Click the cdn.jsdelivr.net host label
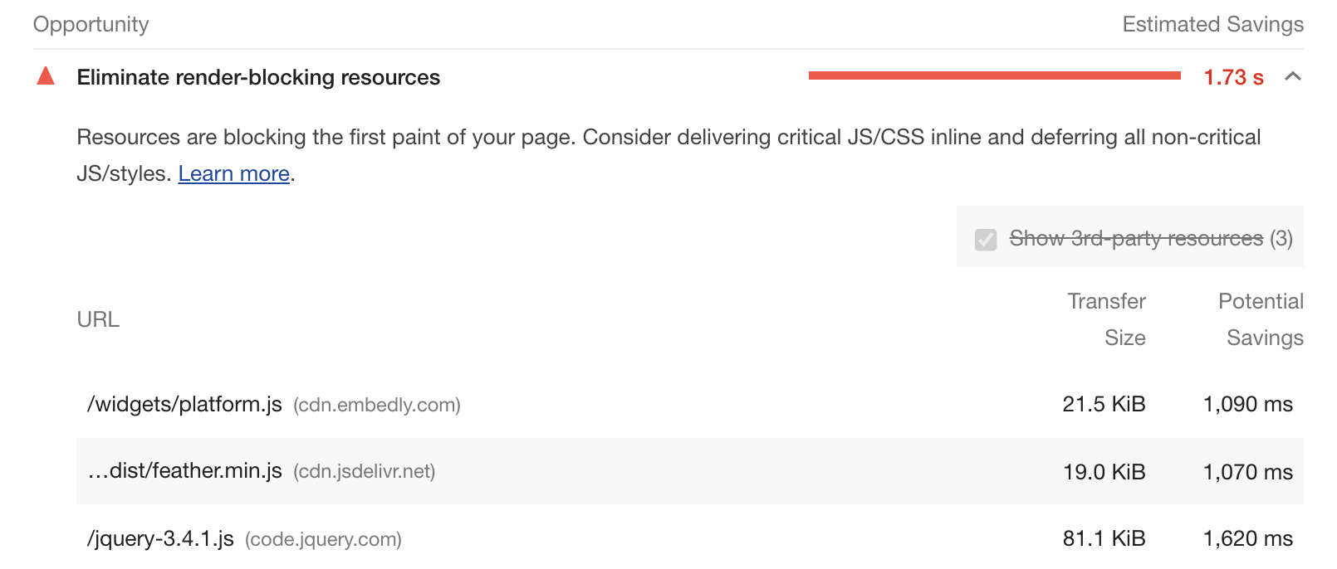The width and height of the screenshot is (1337, 569). (x=365, y=471)
